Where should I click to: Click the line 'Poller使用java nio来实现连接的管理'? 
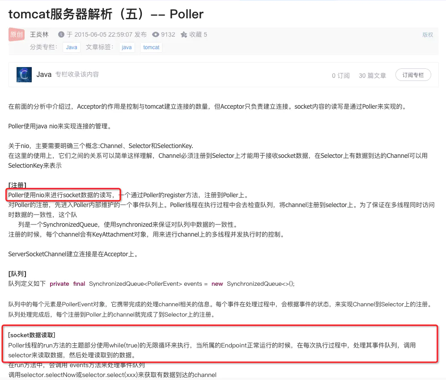tap(60, 126)
